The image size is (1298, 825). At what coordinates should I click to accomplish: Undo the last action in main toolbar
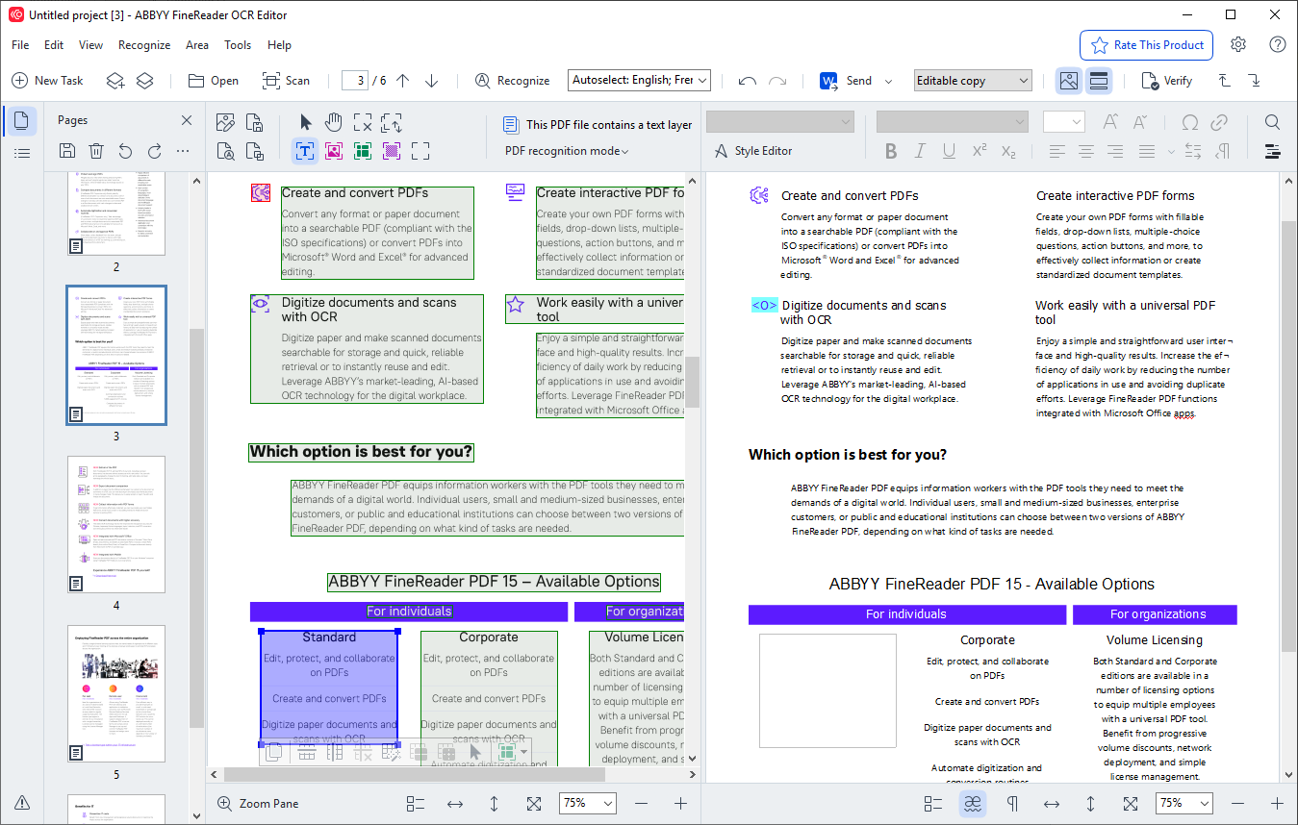[x=748, y=81]
